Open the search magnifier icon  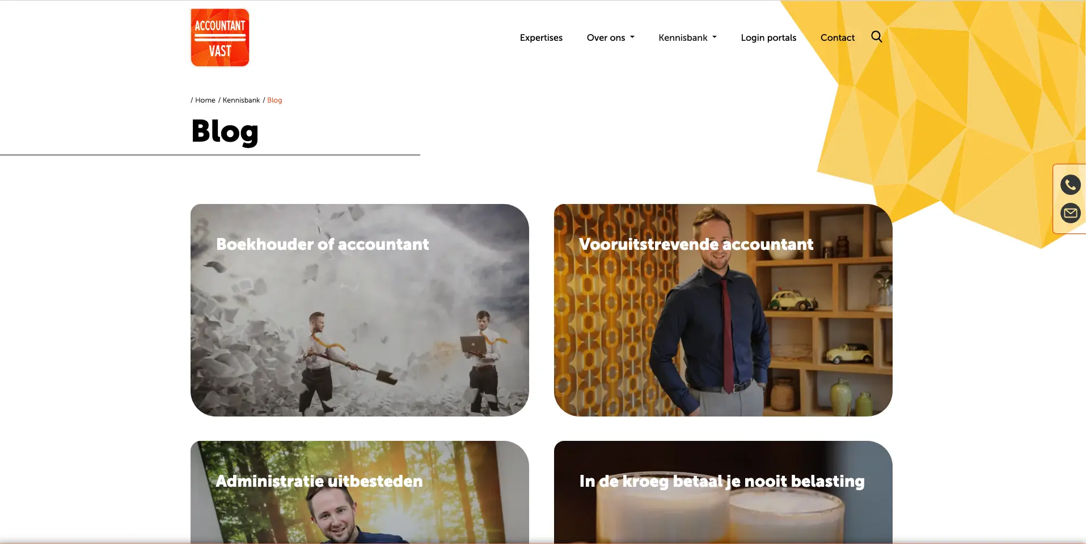(876, 37)
